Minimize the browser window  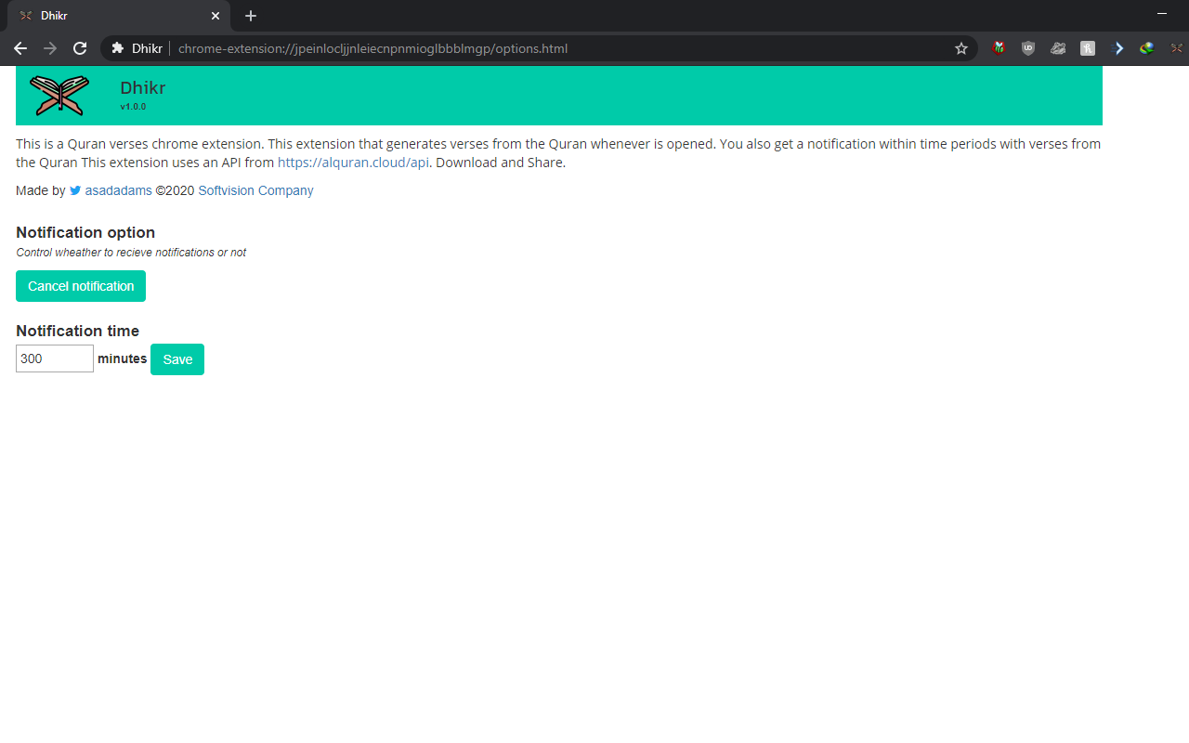(x=1162, y=14)
